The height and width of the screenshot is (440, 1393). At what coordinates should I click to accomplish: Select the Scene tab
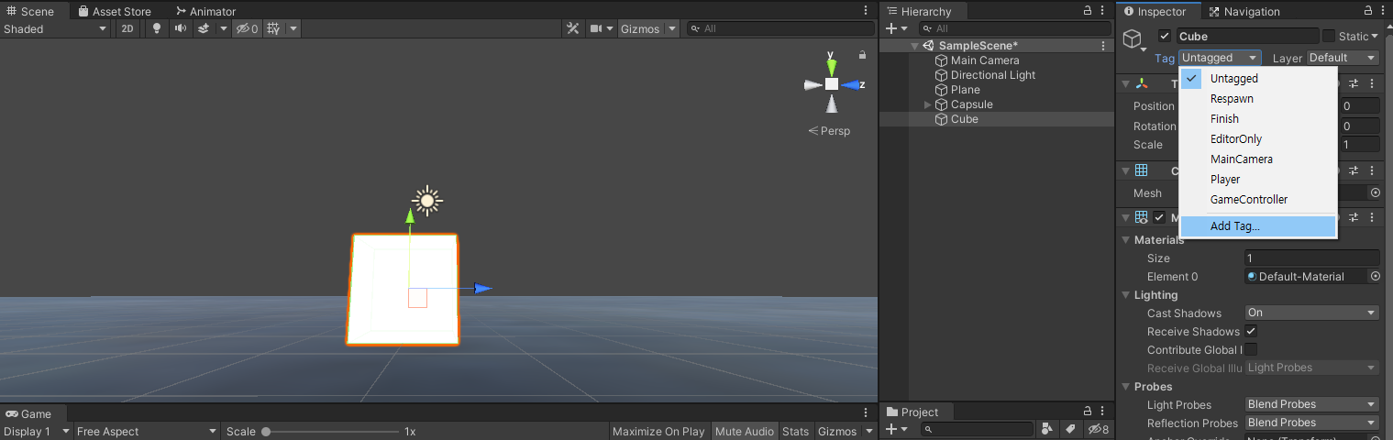point(30,11)
